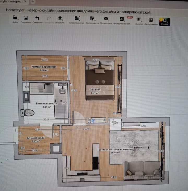Click the Сохранить floppy disk icon
The image size is (188, 191).
[26, 18]
